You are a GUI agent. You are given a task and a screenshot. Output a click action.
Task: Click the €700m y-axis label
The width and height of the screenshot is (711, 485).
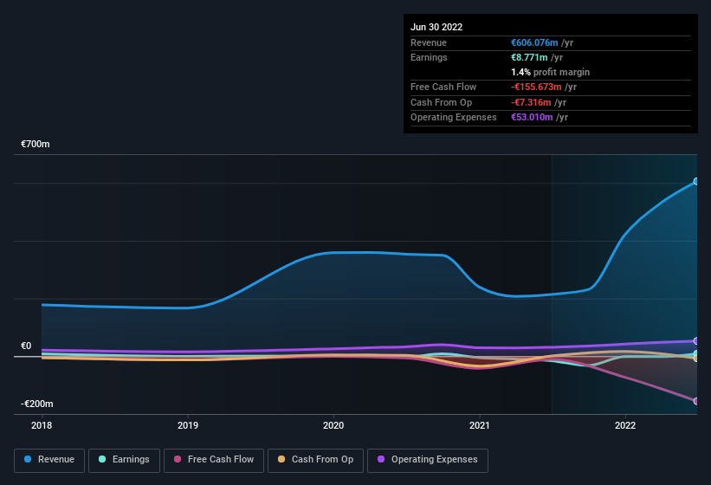(x=36, y=144)
